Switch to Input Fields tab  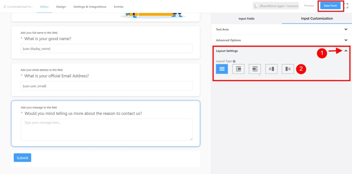tap(246, 19)
